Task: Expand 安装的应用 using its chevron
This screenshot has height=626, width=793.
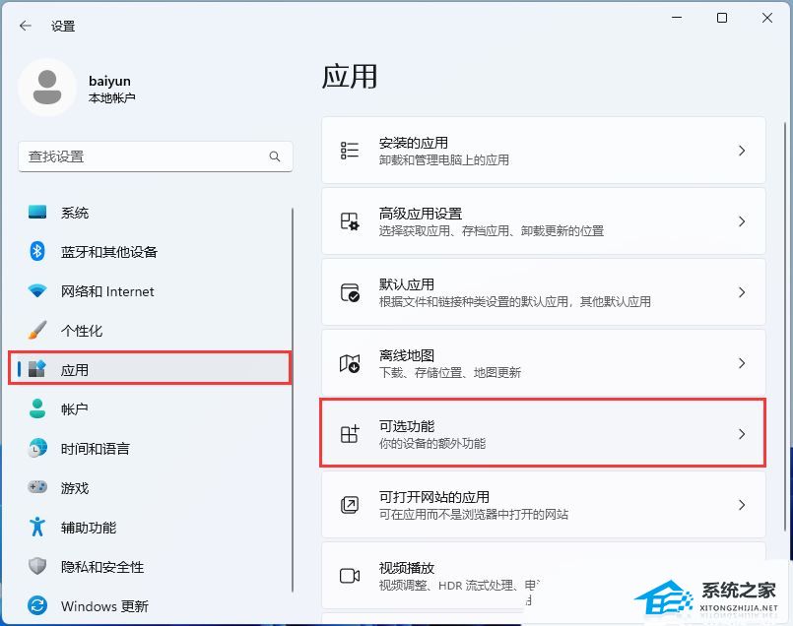Action: 742,151
